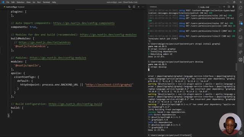Image resolution: width=244 pixels, height=137 pixels.
Task: Click the '[4/4] Building fresh packages...' line
Action: tap(166, 110)
